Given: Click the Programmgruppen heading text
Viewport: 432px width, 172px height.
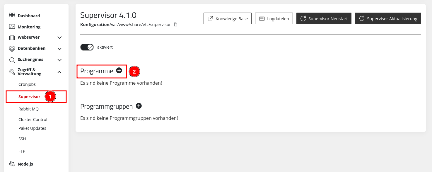Looking at the screenshot, I should [107, 106].
